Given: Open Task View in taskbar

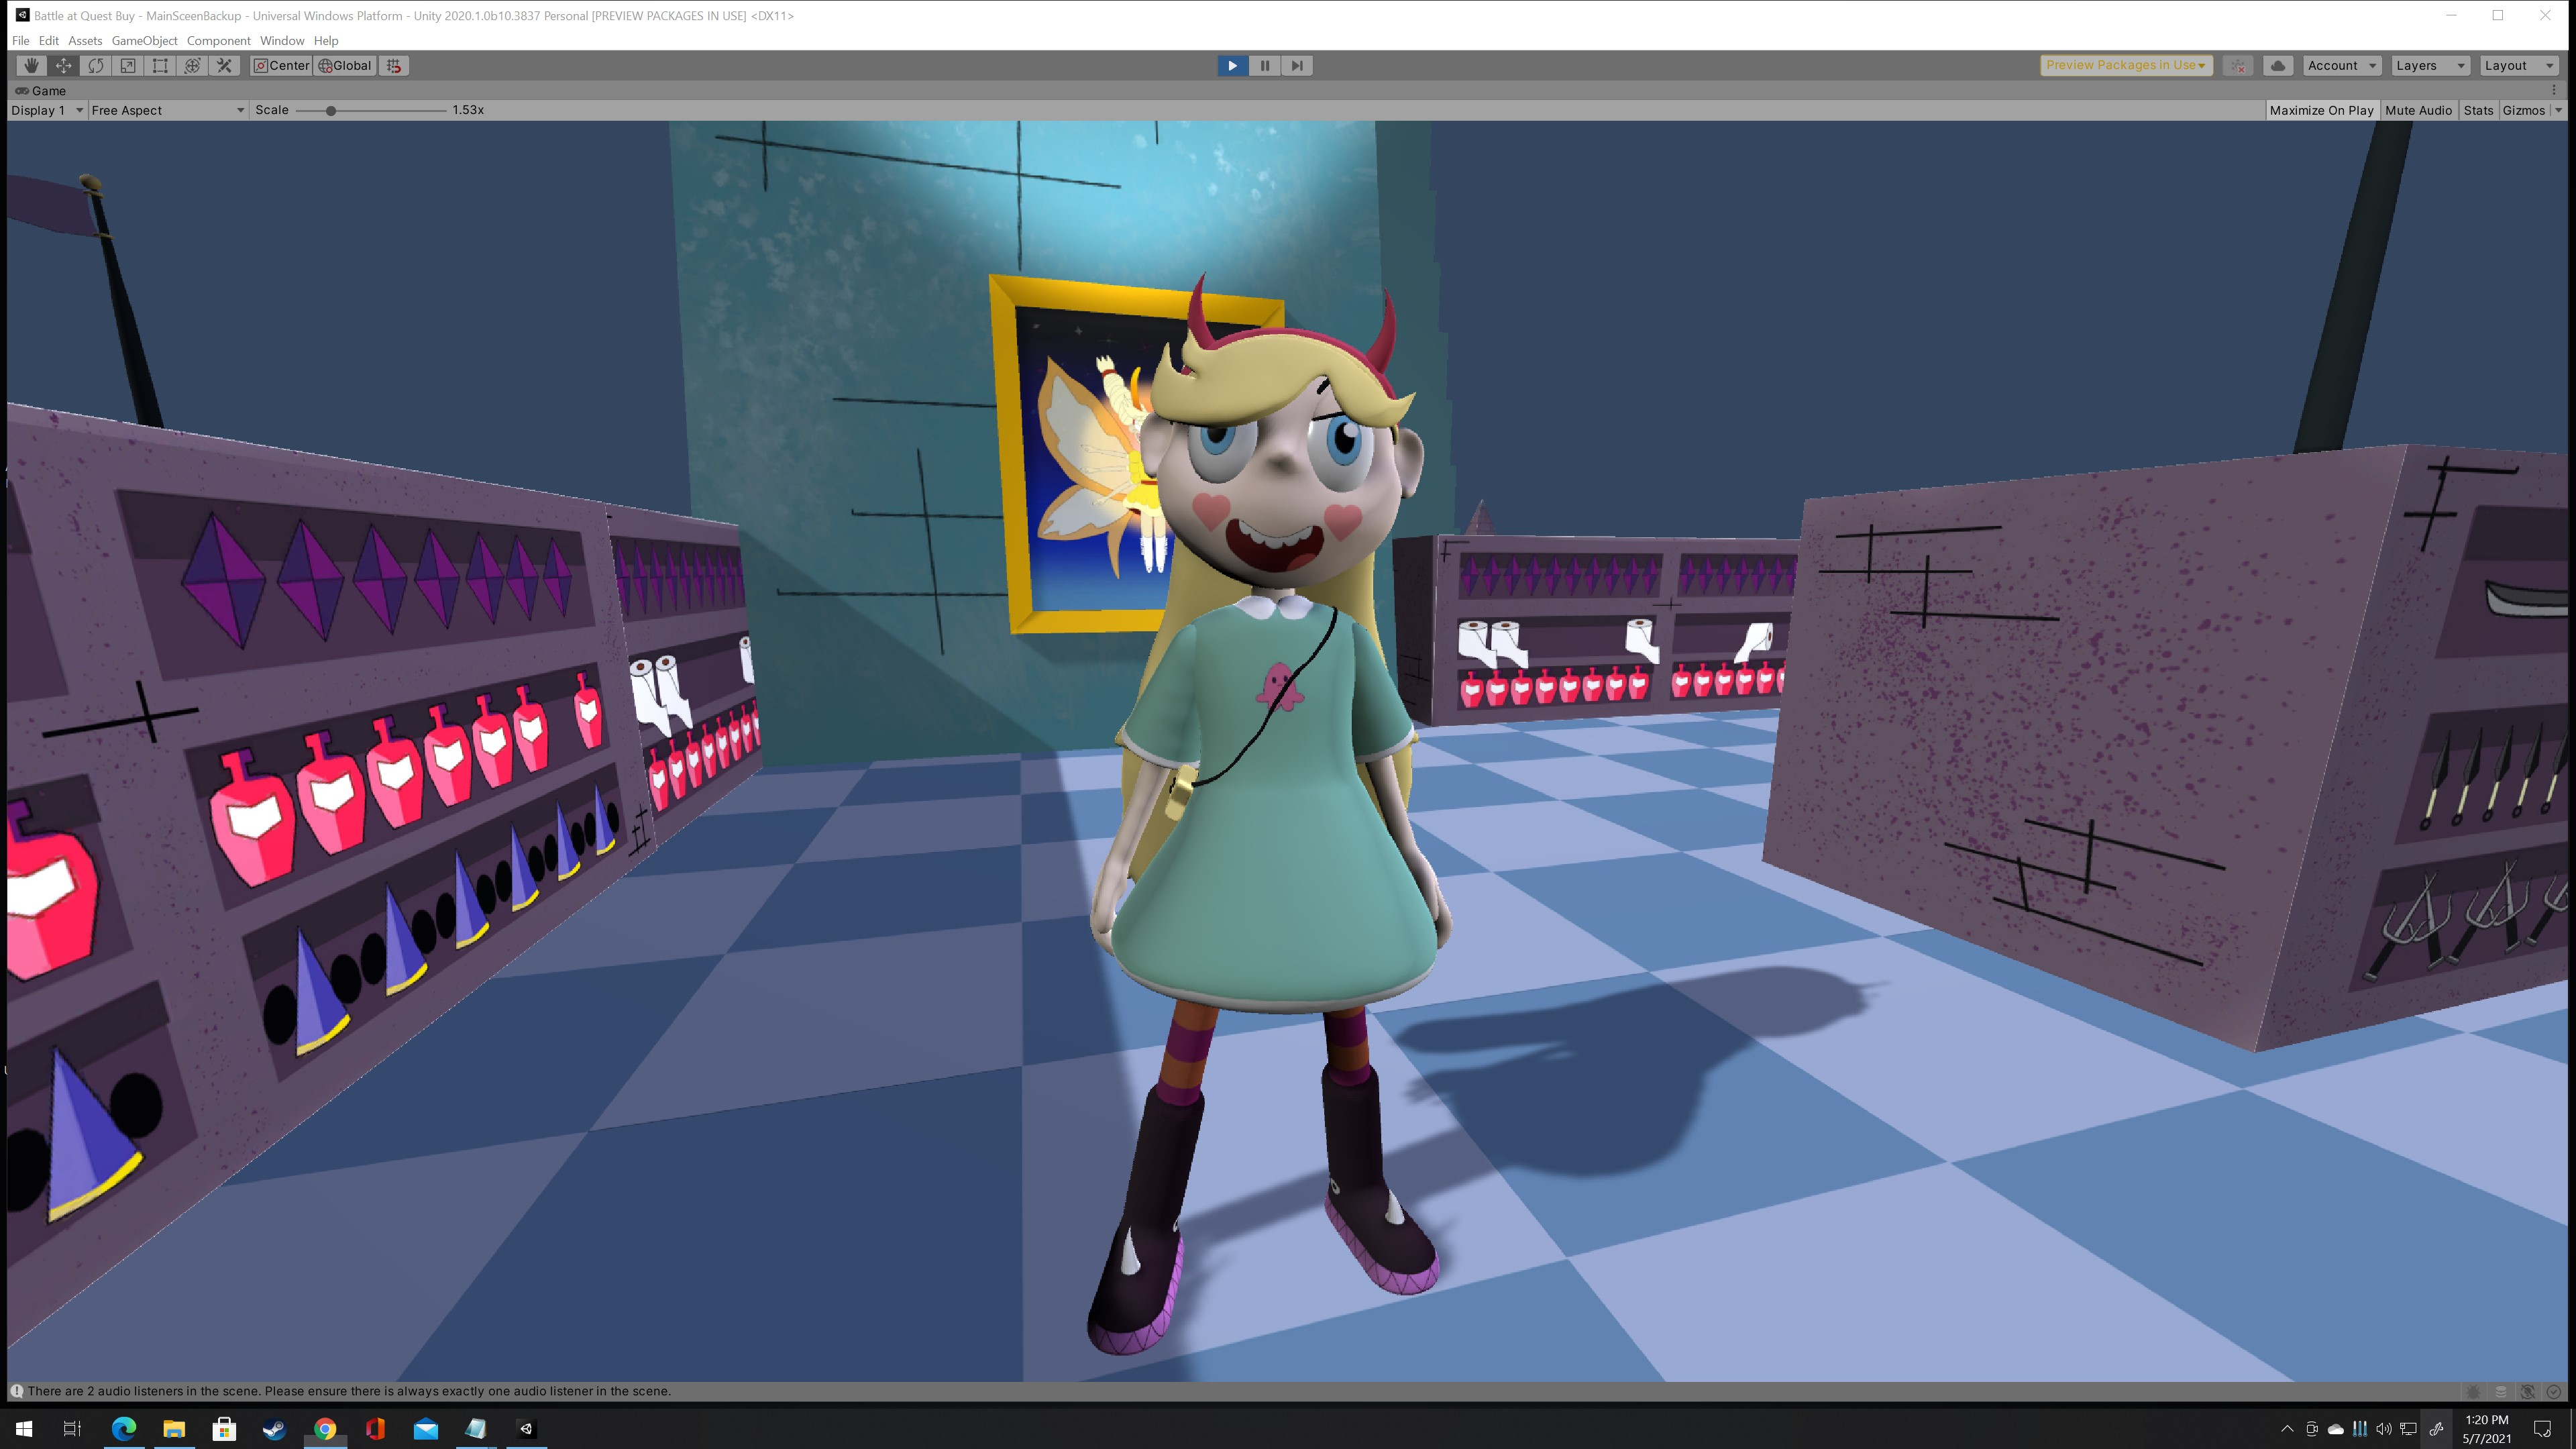Looking at the screenshot, I should pos(72,1428).
